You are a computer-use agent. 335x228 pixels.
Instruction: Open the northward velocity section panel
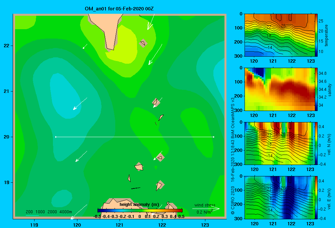coord(279,143)
